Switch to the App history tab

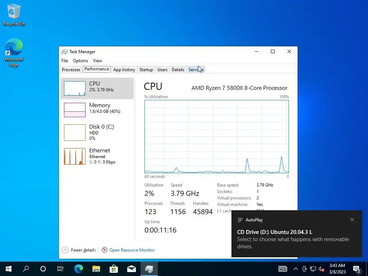coord(124,70)
